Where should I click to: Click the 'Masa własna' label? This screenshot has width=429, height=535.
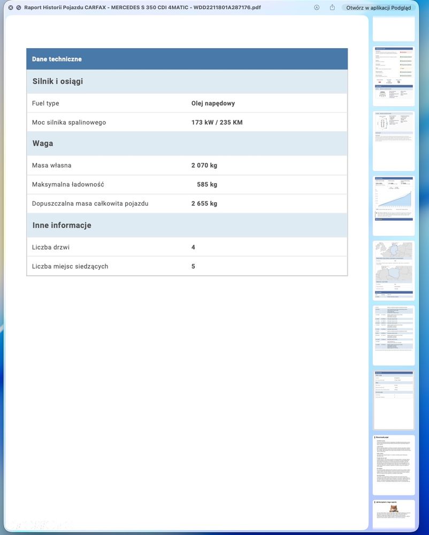51,165
